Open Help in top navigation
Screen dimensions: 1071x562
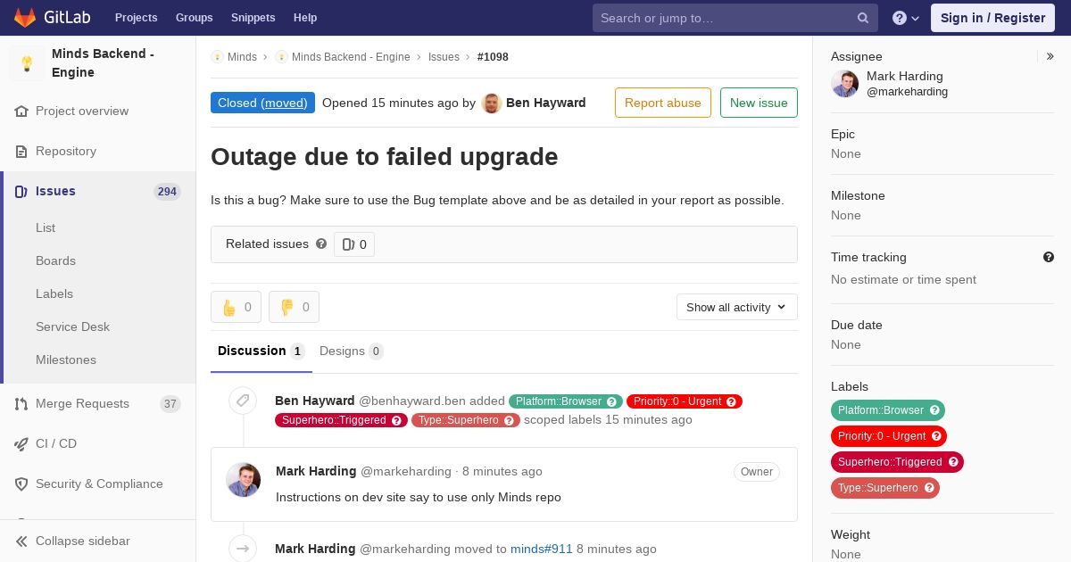305,18
